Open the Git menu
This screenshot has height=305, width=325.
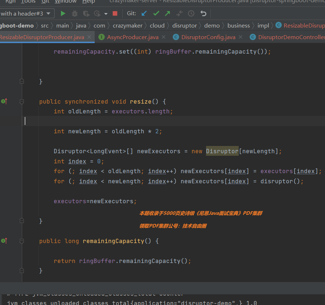45,1
